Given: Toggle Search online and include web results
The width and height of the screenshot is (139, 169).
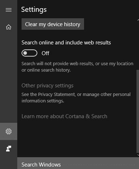Looking at the screenshot, I should 29,53.
